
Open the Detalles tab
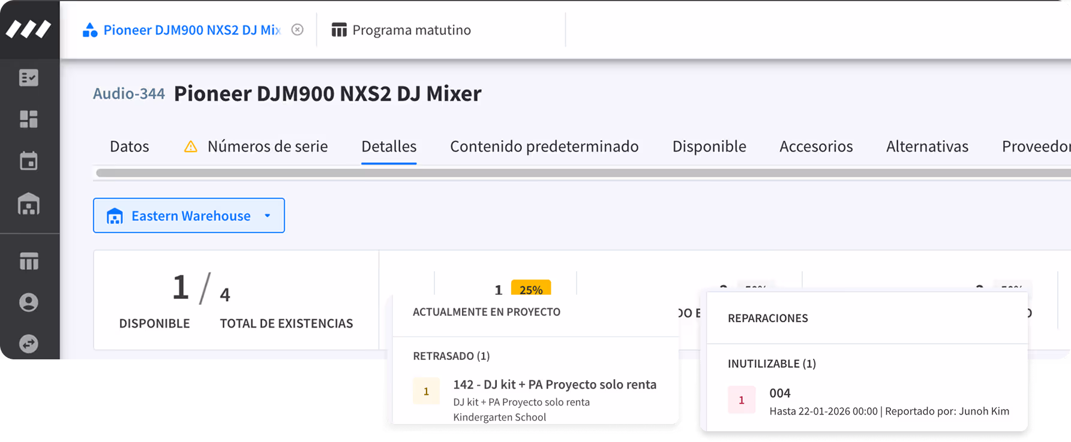click(389, 146)
